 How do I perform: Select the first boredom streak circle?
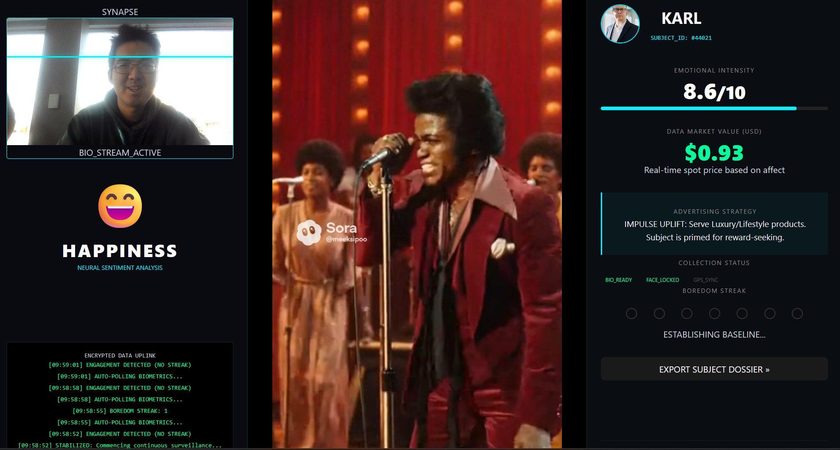[631, 313]
